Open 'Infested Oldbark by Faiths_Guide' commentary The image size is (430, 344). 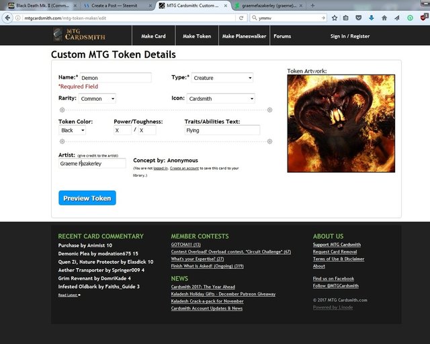pyautogui.click(x=99, y=286)
